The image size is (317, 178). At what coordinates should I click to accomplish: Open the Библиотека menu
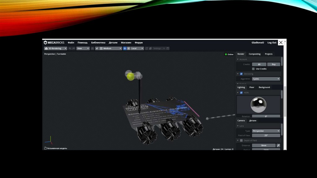98,42
